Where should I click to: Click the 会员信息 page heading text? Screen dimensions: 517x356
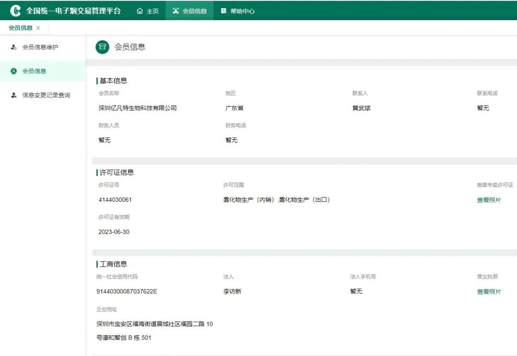(x=130, y=47)
